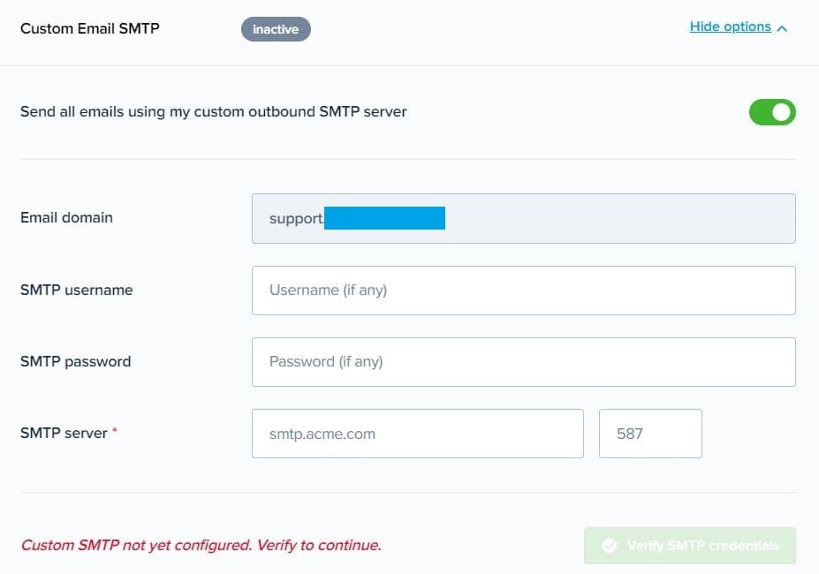This screenshot has width=819, height=574.
Task: Focus the SMTP username input field
Action: [523, 291]
